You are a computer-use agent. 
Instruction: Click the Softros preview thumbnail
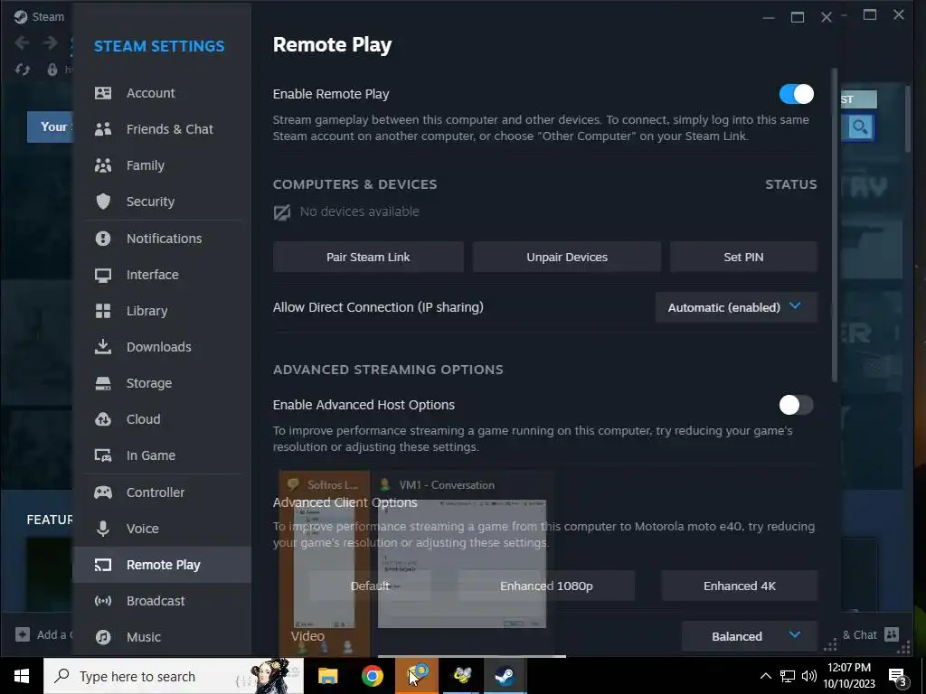pos(325,564)
